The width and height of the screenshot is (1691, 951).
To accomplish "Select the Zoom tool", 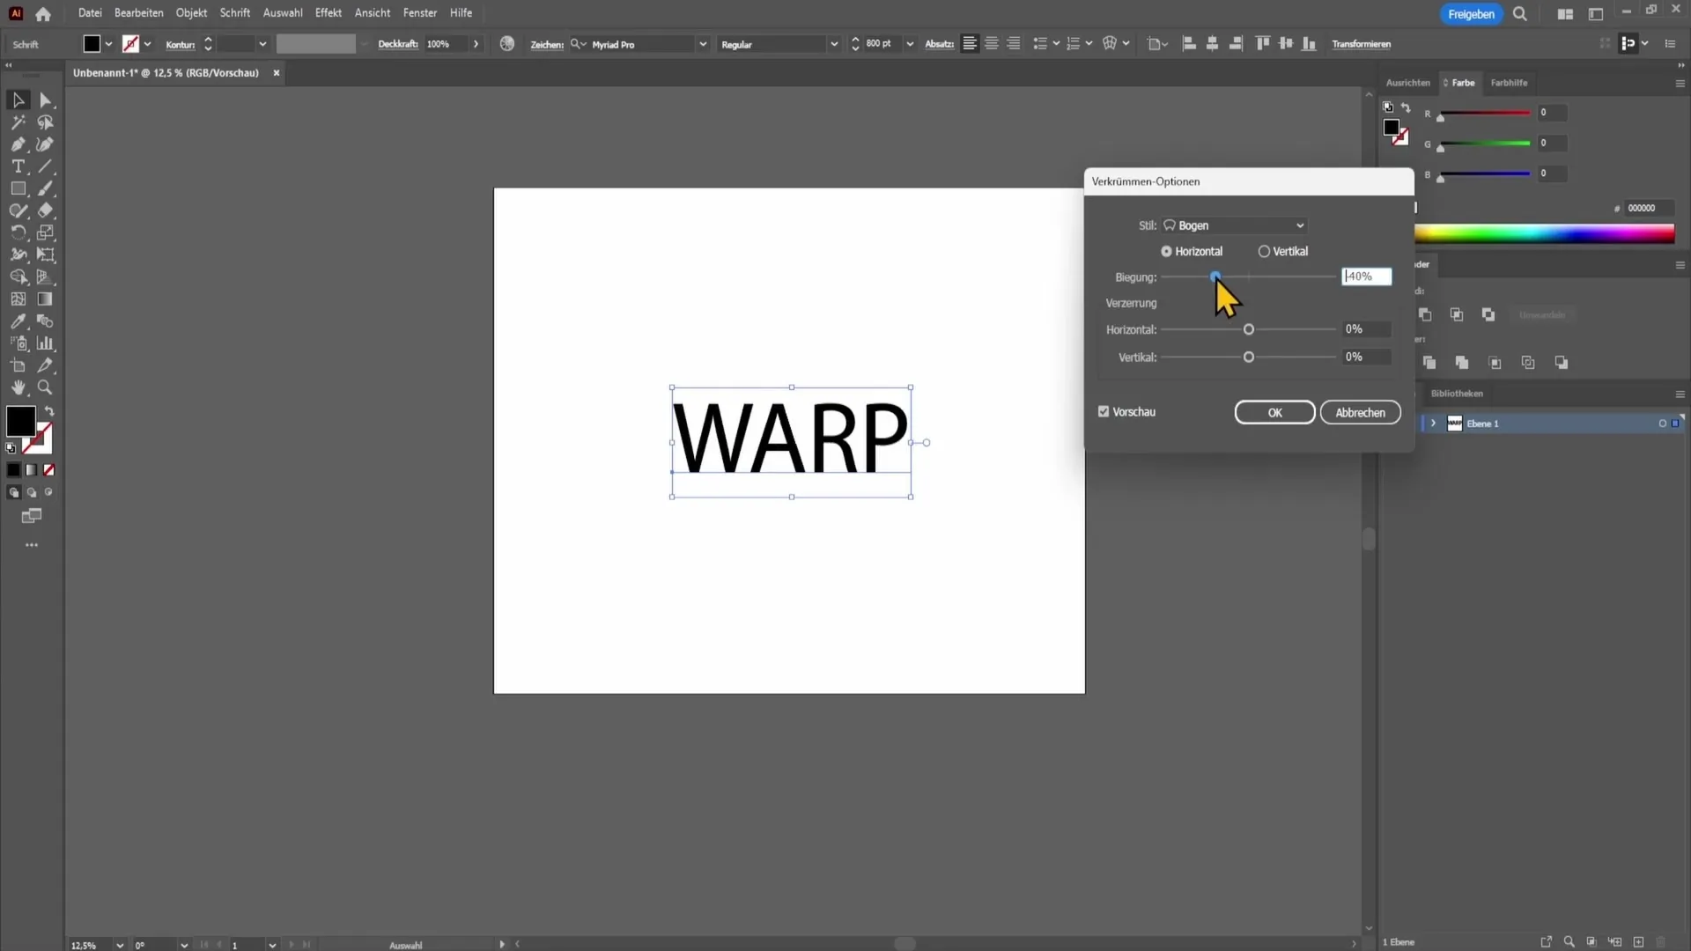I will tap(47, 389).
